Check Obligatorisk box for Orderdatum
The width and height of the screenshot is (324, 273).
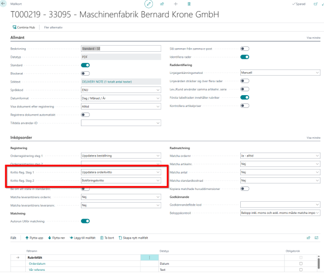[301, 264]
